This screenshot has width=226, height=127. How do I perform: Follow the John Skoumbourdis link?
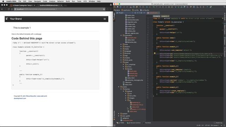coord(29,96)
